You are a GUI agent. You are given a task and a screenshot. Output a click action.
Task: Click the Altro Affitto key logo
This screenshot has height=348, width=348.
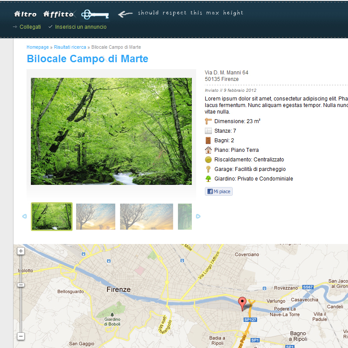click(x=61, y=14)
